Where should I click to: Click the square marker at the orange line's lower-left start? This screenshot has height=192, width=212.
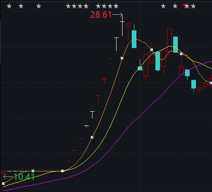pyautogui.click(x=3, y=184)
